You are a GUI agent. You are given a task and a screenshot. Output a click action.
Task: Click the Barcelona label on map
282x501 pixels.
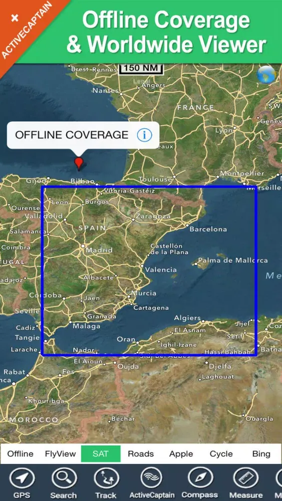(x=208, y=229)
